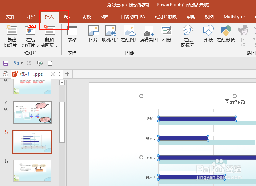This screenshot has width=256, height=186.
Task: Click the 类别 1 axis label
Action: (x=151, y=177)
